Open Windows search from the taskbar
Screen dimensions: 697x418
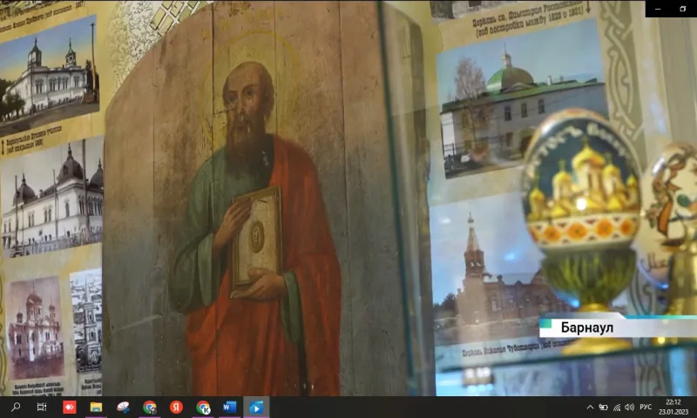click(16, 407)
